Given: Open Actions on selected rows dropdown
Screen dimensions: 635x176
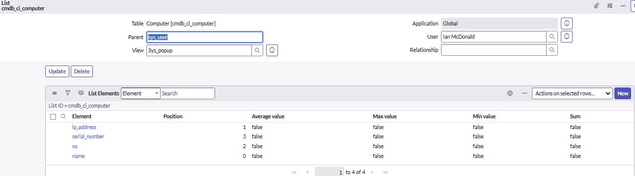Looking at the screenshot, I should (572, 93).
